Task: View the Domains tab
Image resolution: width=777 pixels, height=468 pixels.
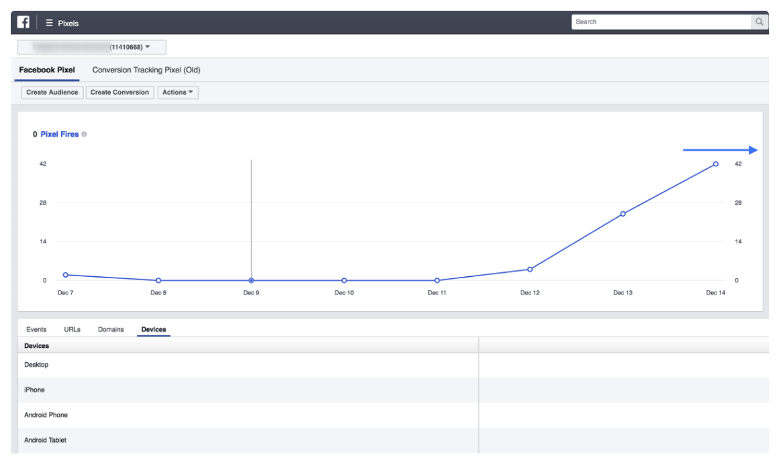Action: 111,329
